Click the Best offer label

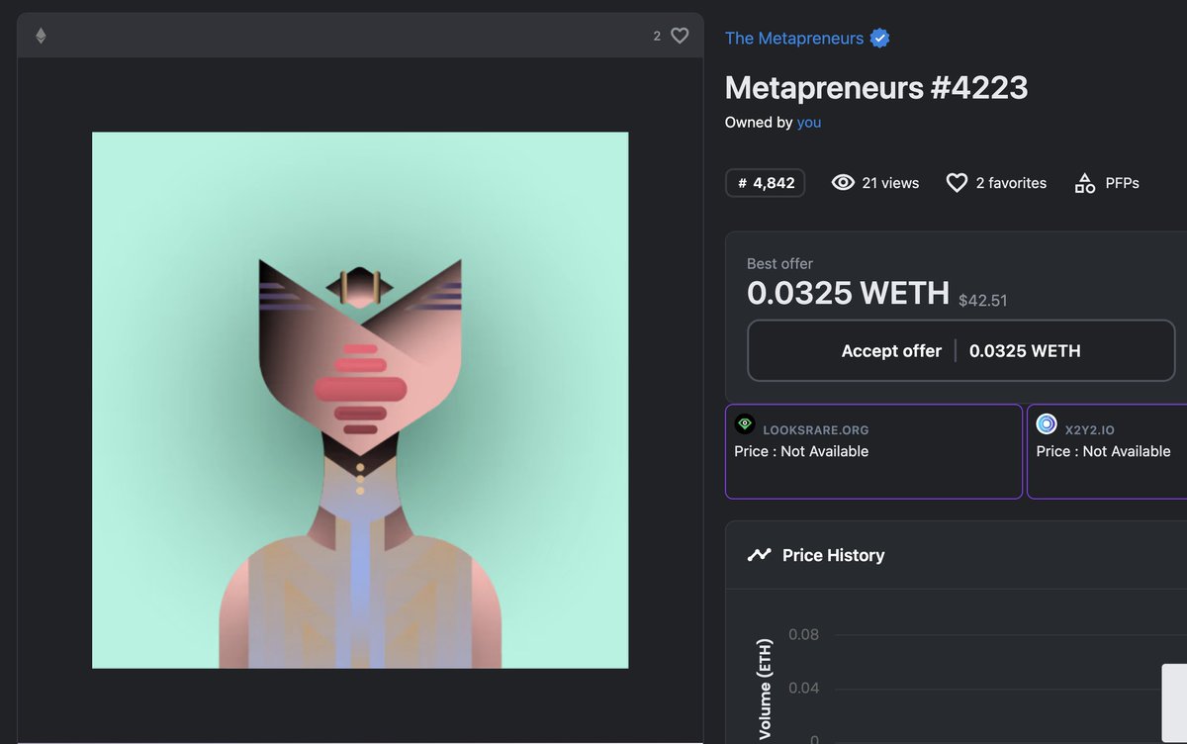(779, 264)
